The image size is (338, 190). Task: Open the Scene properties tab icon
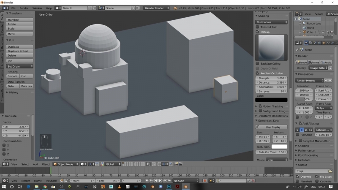pos(315,43)
